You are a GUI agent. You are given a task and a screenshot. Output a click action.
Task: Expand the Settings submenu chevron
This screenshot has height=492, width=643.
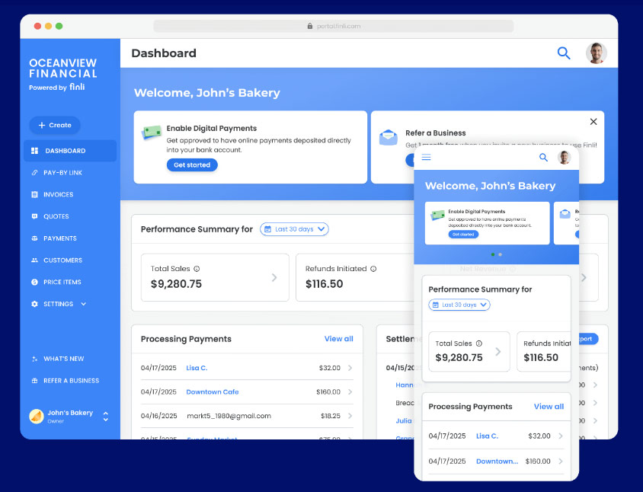(84, 304)
